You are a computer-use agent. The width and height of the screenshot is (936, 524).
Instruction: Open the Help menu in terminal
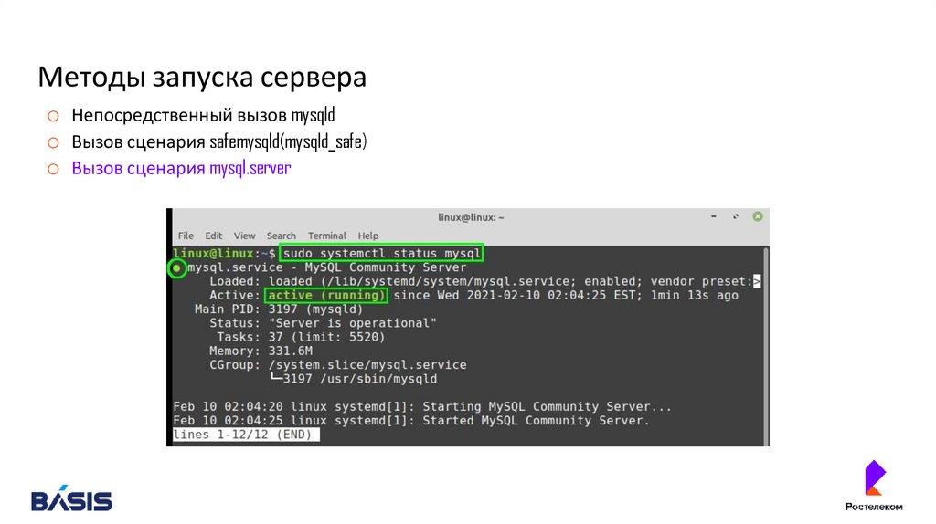pos(368,236)
